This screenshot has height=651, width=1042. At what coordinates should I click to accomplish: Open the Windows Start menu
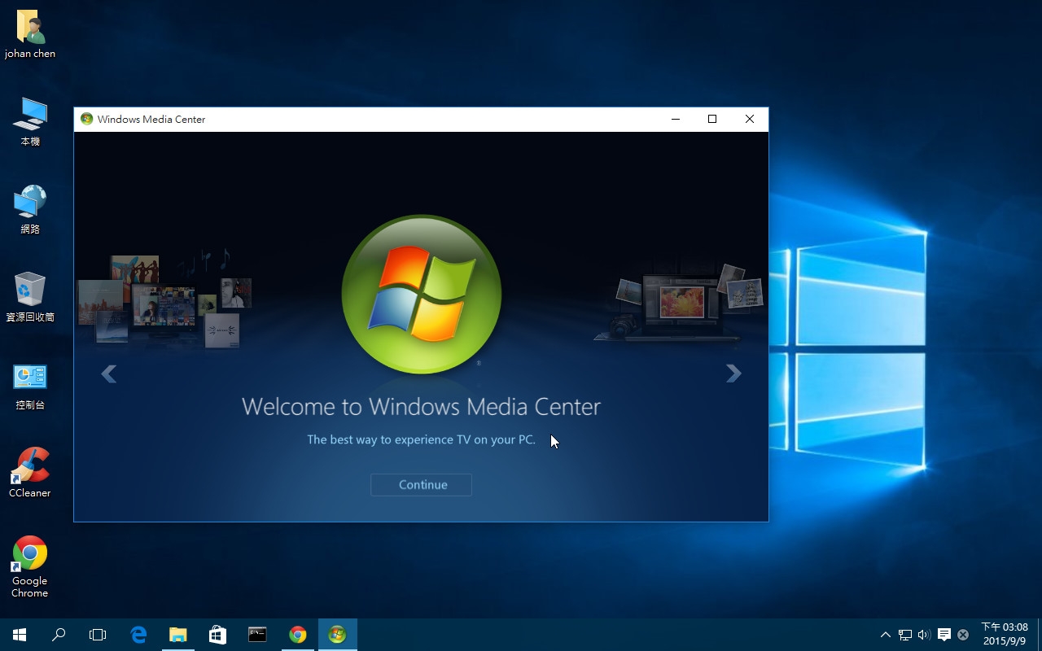pos(20,635)
